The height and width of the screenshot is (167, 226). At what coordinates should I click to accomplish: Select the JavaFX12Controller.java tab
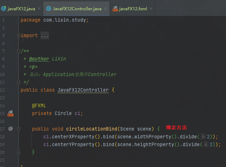pos(77,9)
